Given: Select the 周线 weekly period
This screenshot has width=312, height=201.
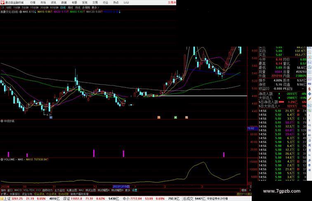Looking at the screenshot, I should coord(70,7).
